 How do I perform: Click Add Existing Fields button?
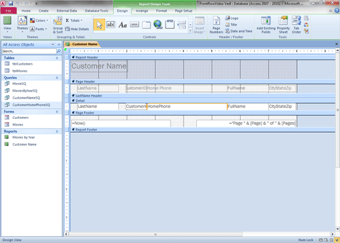click(x=266, y=25)
